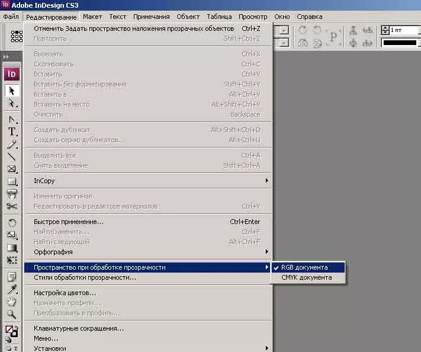Screen dimensions: 421x352
Task: Select the Selection (black arrow) tool
Action: coord(11,91)
